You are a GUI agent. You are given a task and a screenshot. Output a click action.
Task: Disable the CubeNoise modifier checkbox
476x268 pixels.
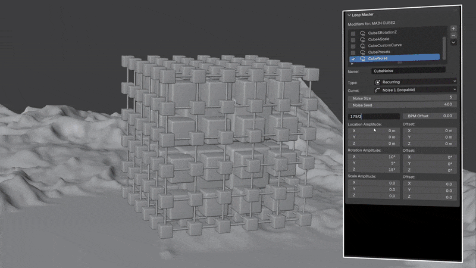click(353, 59)
